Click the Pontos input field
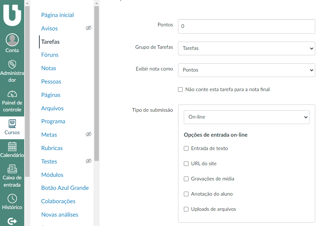 pyautogui.click(x=246, y=26)
